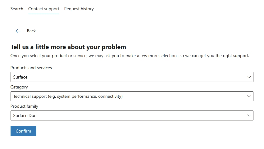
Task: Click the Category field label
Action: click(x=19, y=87)
